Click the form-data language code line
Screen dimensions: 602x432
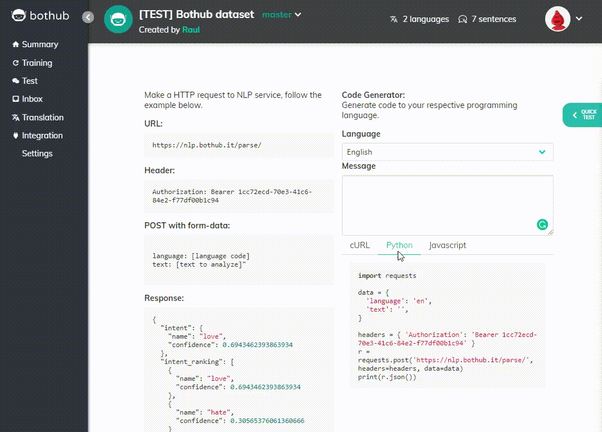[201, 256]
